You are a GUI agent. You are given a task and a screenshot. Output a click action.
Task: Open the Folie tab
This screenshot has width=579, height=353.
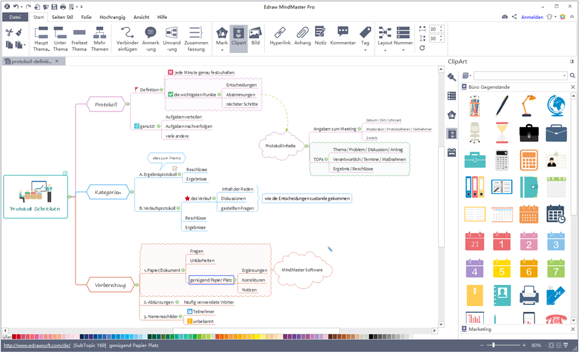(87, 17)
